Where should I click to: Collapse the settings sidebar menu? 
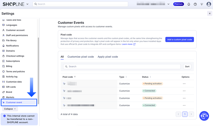(10, 109)
